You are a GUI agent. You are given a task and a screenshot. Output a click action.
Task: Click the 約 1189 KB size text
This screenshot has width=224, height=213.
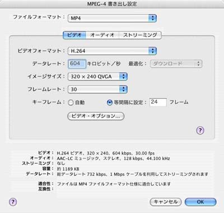tap(68, 169)
